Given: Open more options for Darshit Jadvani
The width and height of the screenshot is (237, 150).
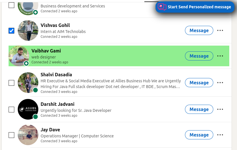Looking at the screenshot, I should click(220, 109).
